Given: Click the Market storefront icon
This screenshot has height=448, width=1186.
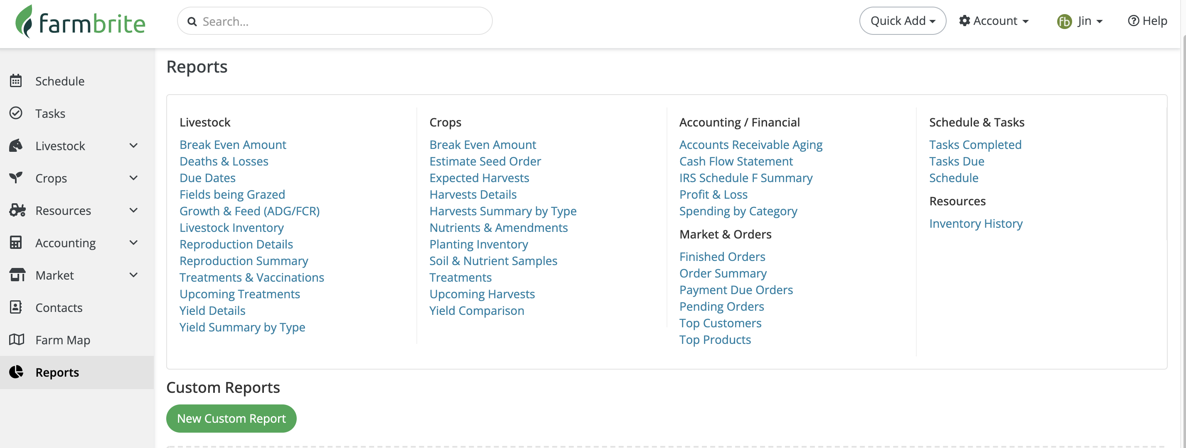Looking at the screenshot, I should click(17, 275).
